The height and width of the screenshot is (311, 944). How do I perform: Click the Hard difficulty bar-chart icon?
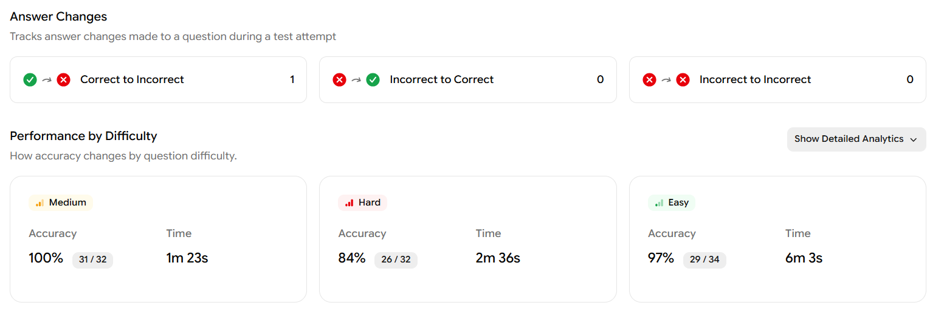349,203
